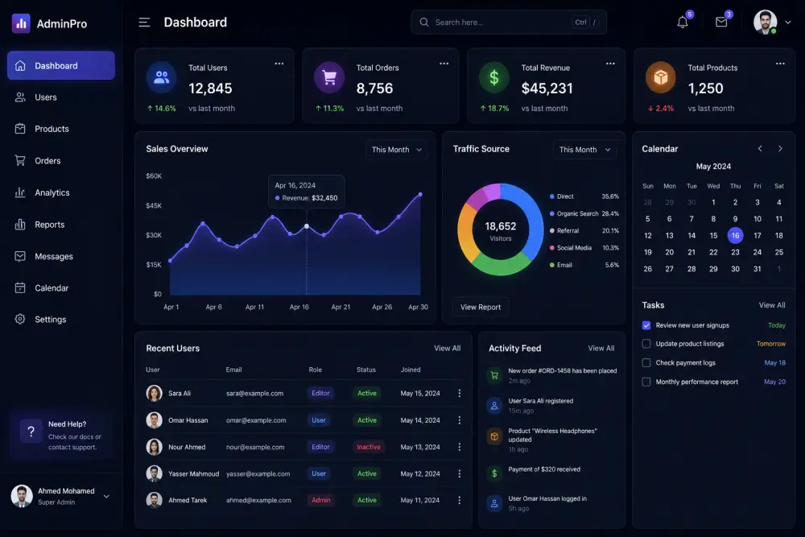Open the Total Revenue card options menu
The image size is (805, 537).
pos(610,64)
